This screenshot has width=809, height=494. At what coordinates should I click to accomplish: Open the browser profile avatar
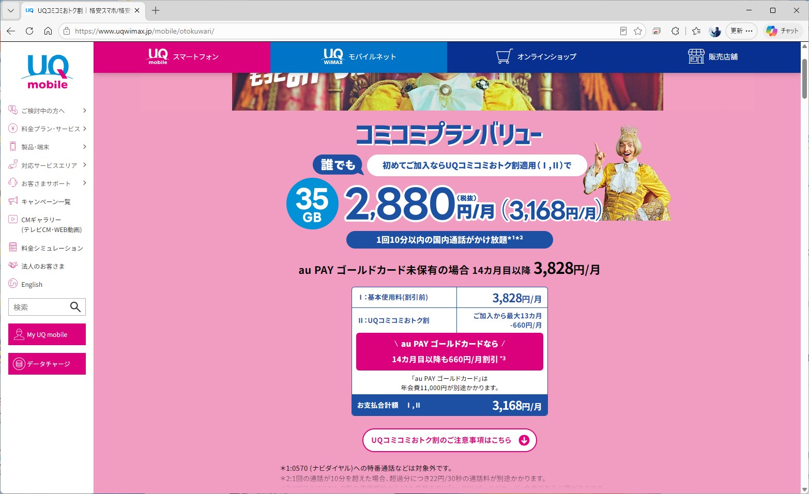(715, 31)
